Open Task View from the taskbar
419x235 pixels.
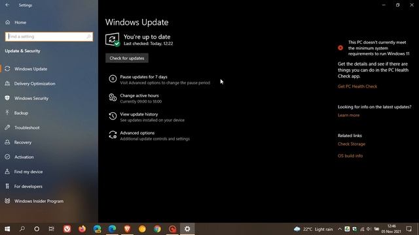51,229
